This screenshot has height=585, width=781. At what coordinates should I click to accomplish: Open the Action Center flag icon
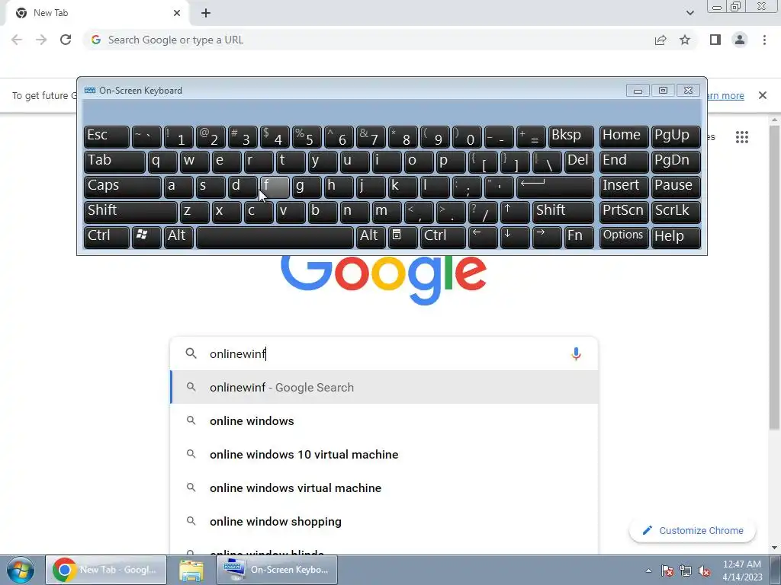pos(667,571)
